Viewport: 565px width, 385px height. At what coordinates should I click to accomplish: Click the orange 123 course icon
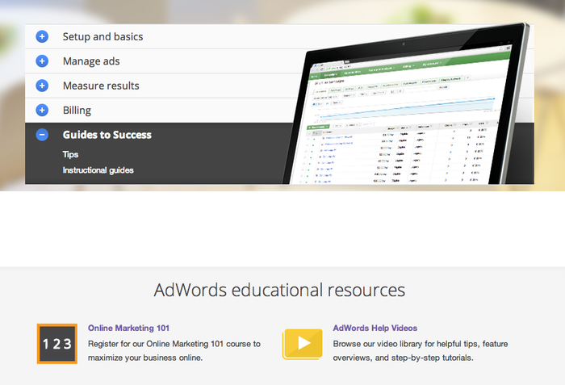pyautogui.click(x=56, y=343)
